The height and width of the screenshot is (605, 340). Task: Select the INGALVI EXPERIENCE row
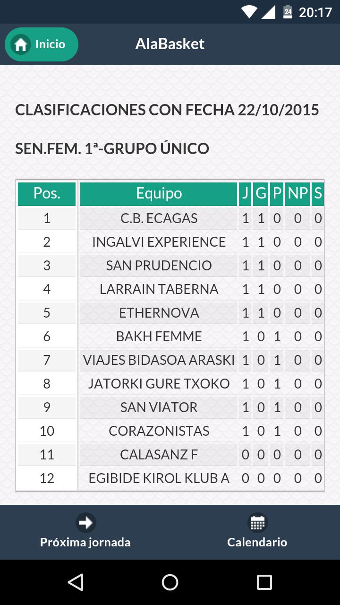coord(159,242)
